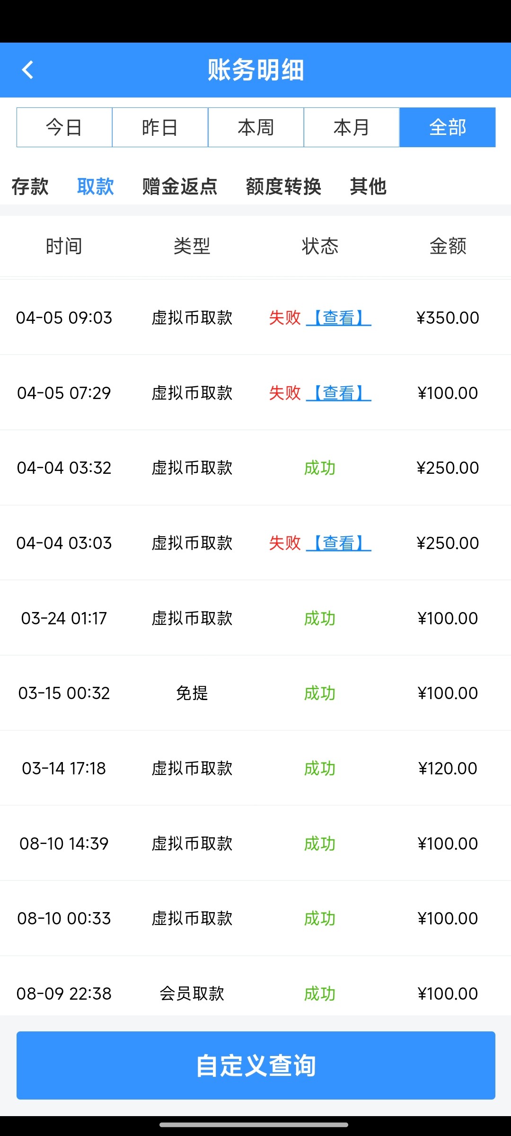
Task: Click 查看 link for 04-04 03:03 record
Action: (339, 543)
